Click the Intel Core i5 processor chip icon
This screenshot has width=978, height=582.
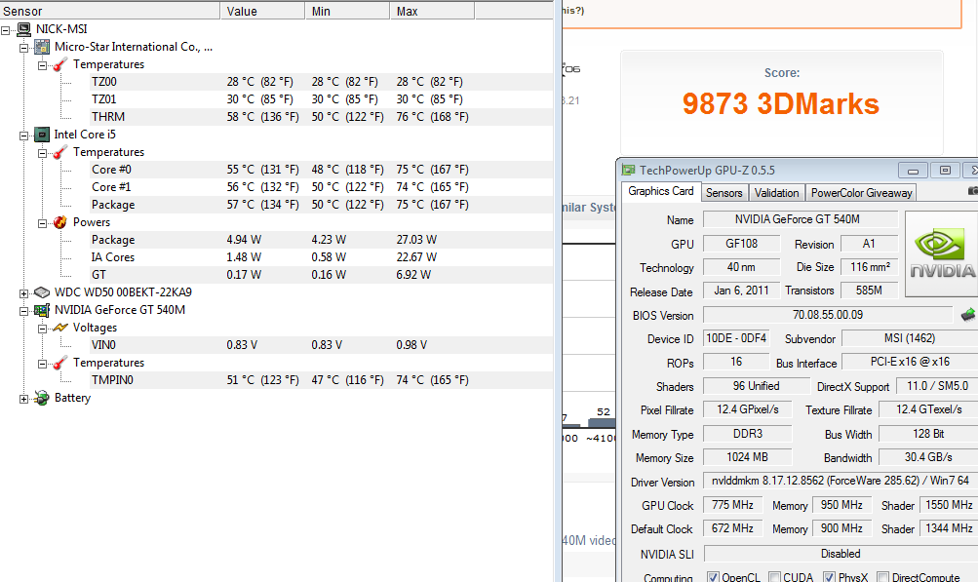point(42,135)
